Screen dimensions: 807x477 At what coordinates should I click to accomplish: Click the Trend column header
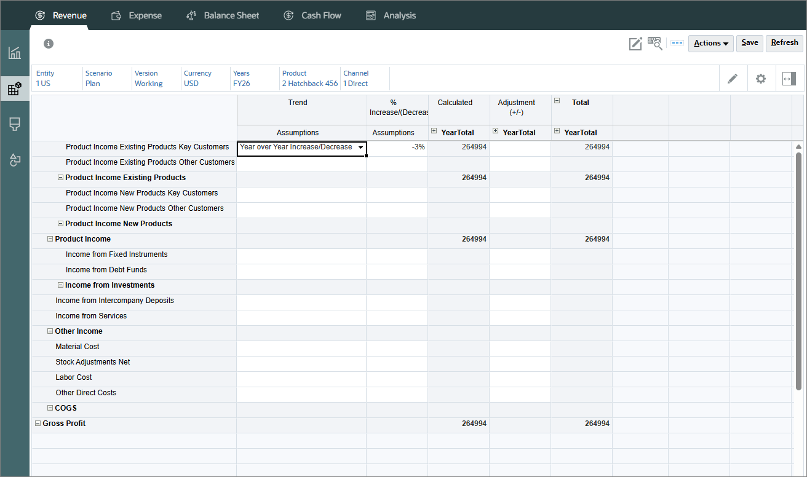point(298,103)
